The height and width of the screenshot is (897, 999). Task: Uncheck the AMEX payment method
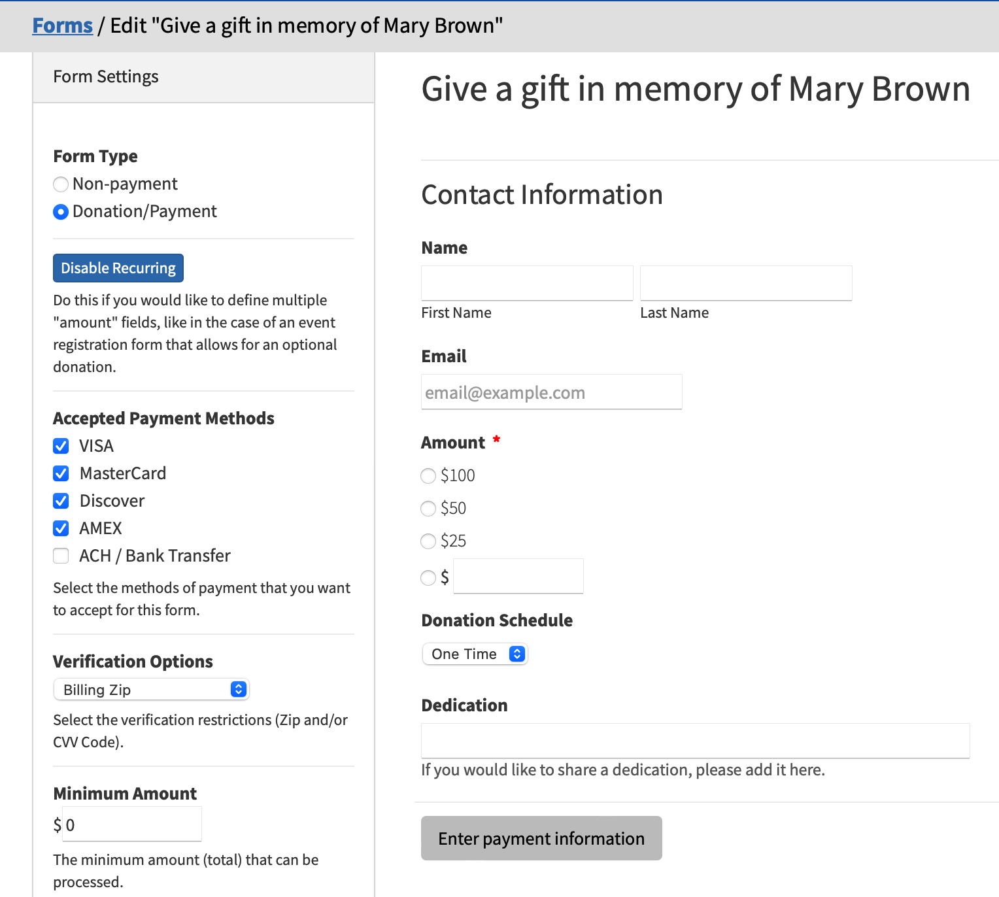(61, 528)
